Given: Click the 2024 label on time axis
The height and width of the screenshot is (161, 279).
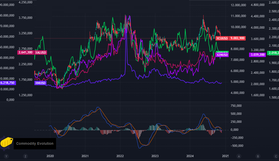Looking at the screenshot, I should click(190, 156).
